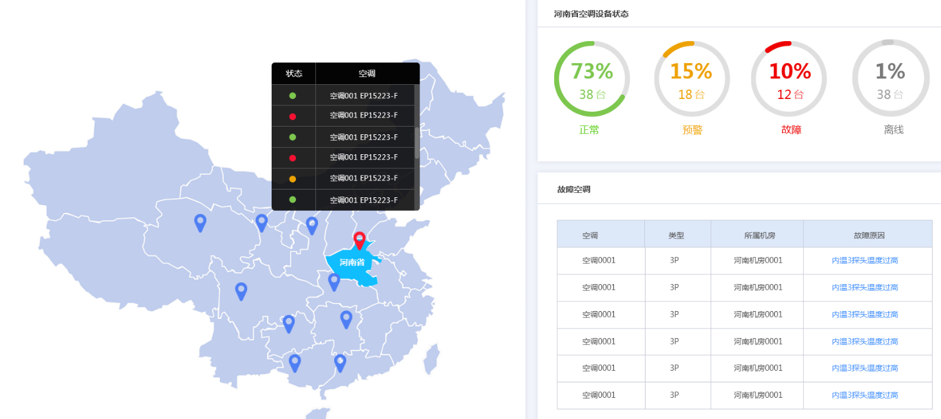Click the blue pin on Guangdong province

pyautogui.click(x=340, y=362)
